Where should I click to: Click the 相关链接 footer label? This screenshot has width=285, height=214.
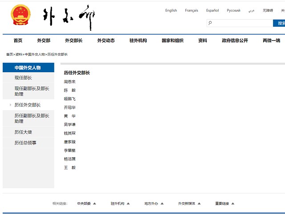(60, 204)
